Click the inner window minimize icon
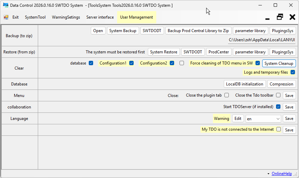The image size is (299, 178). point(267,17)
